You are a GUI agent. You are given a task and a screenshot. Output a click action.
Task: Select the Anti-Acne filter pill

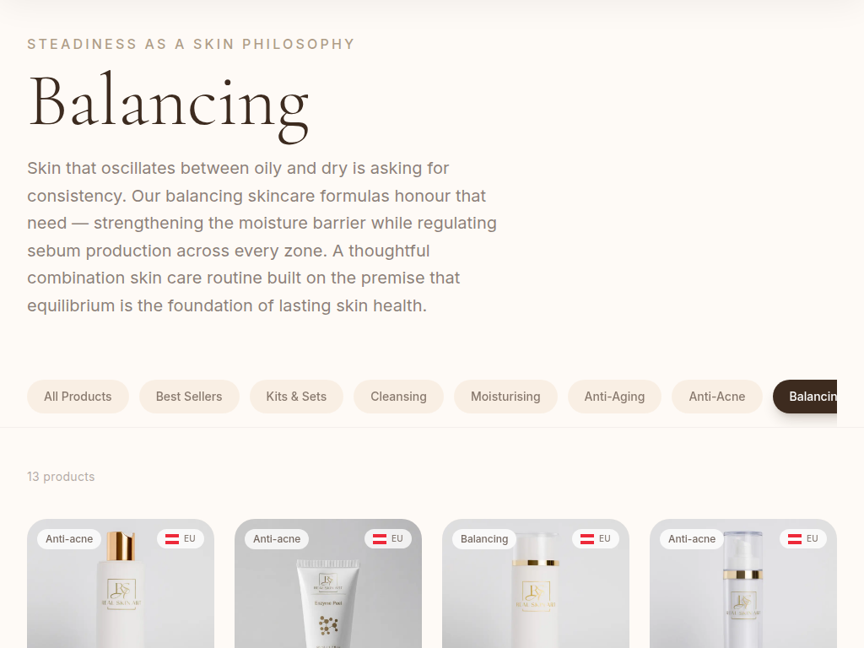click(716, 397)
